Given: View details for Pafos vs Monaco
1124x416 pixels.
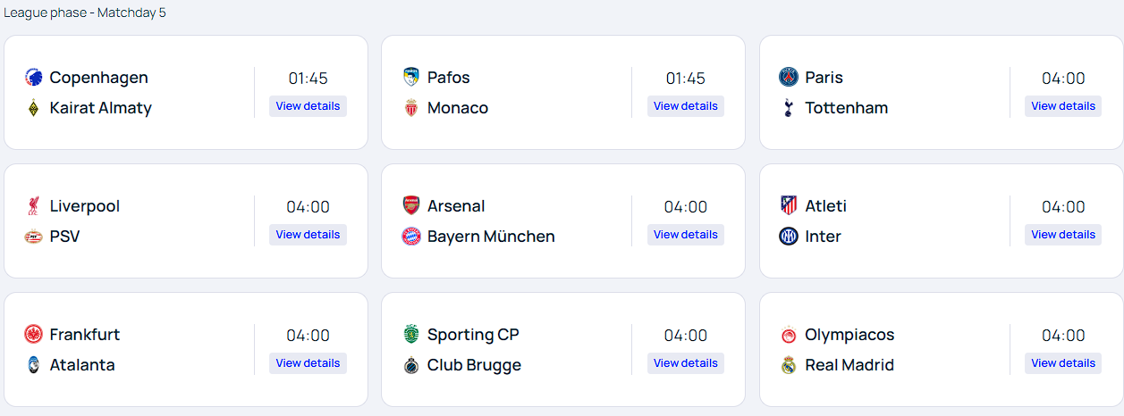Looking at the screenshot, I should click(685, 106).
